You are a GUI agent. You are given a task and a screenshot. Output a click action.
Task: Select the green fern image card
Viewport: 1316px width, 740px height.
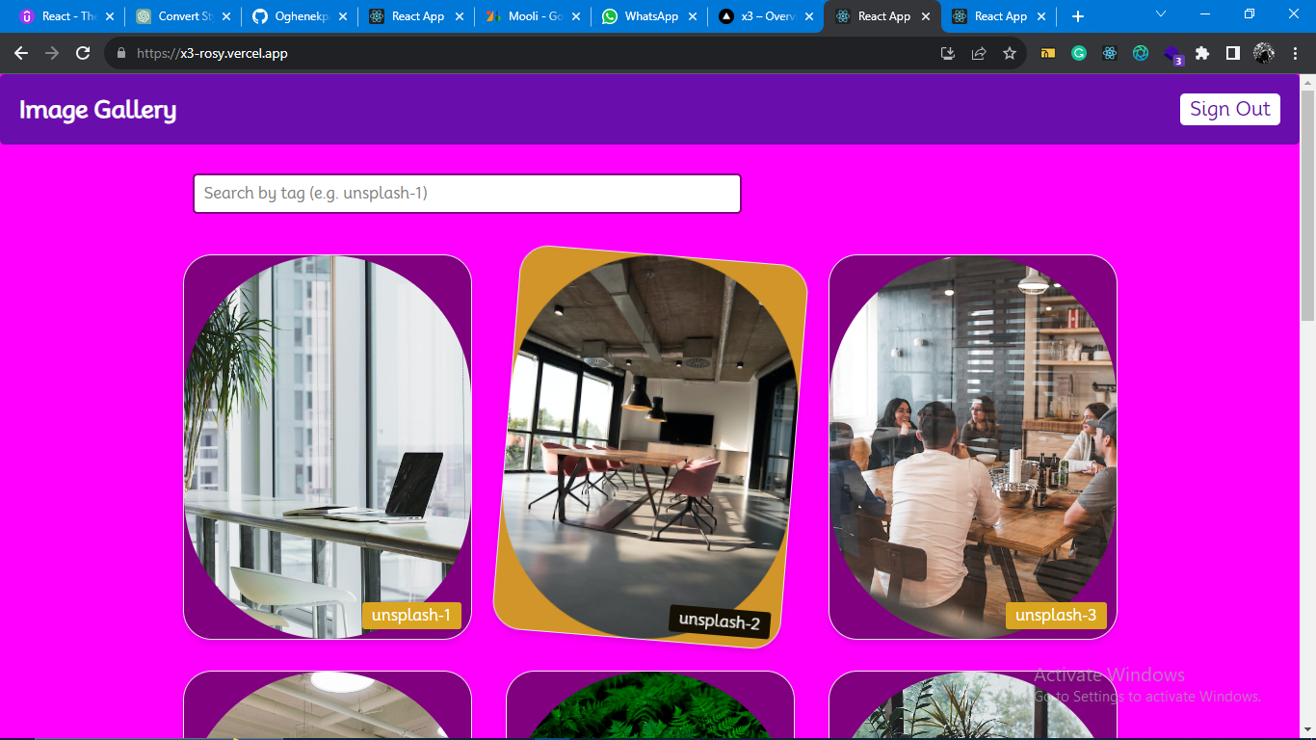(x=650, y=705)
